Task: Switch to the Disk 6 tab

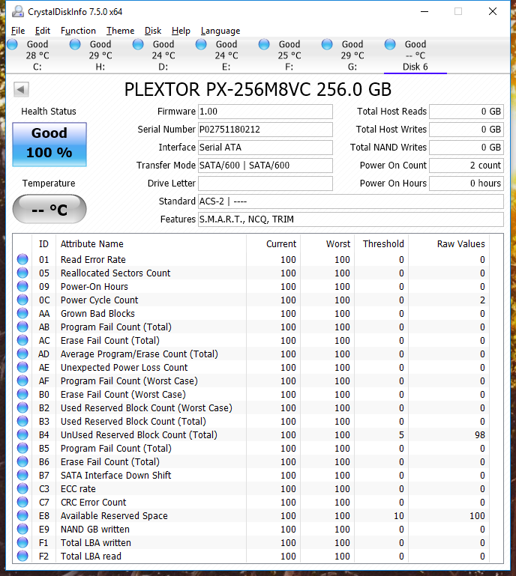Action: [415, 56]
